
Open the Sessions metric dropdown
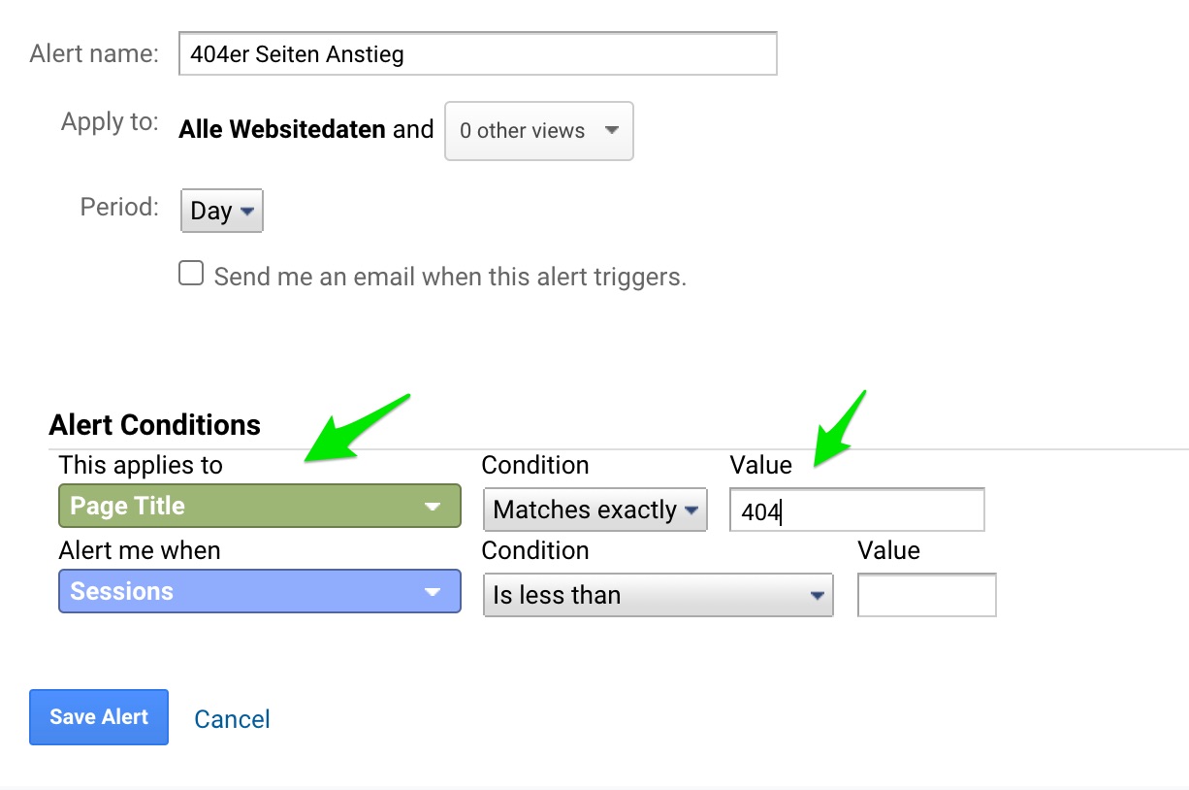pos(259,591)
